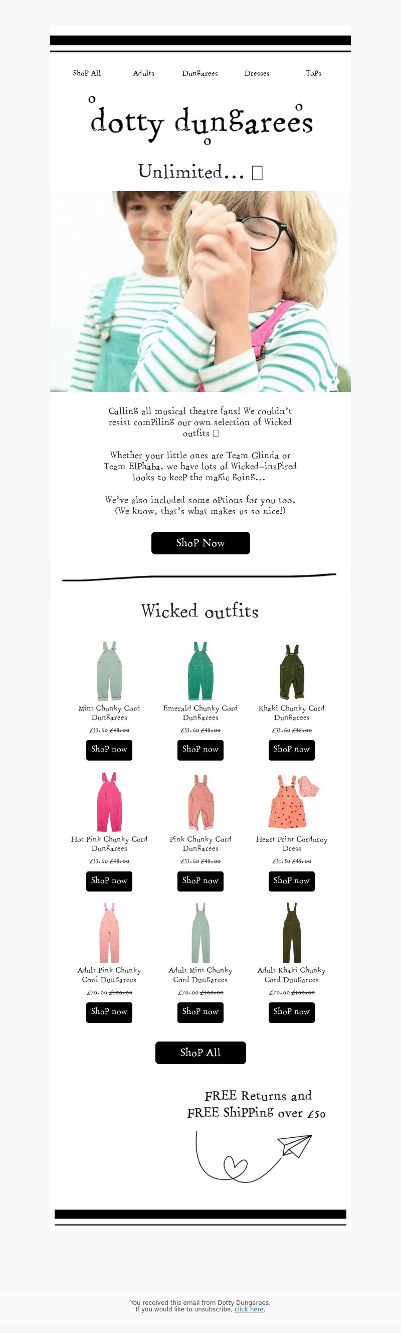Shop now under Pink Chunky Cord Dungarees
401x1333 pixels.
[x=200, y=881]
